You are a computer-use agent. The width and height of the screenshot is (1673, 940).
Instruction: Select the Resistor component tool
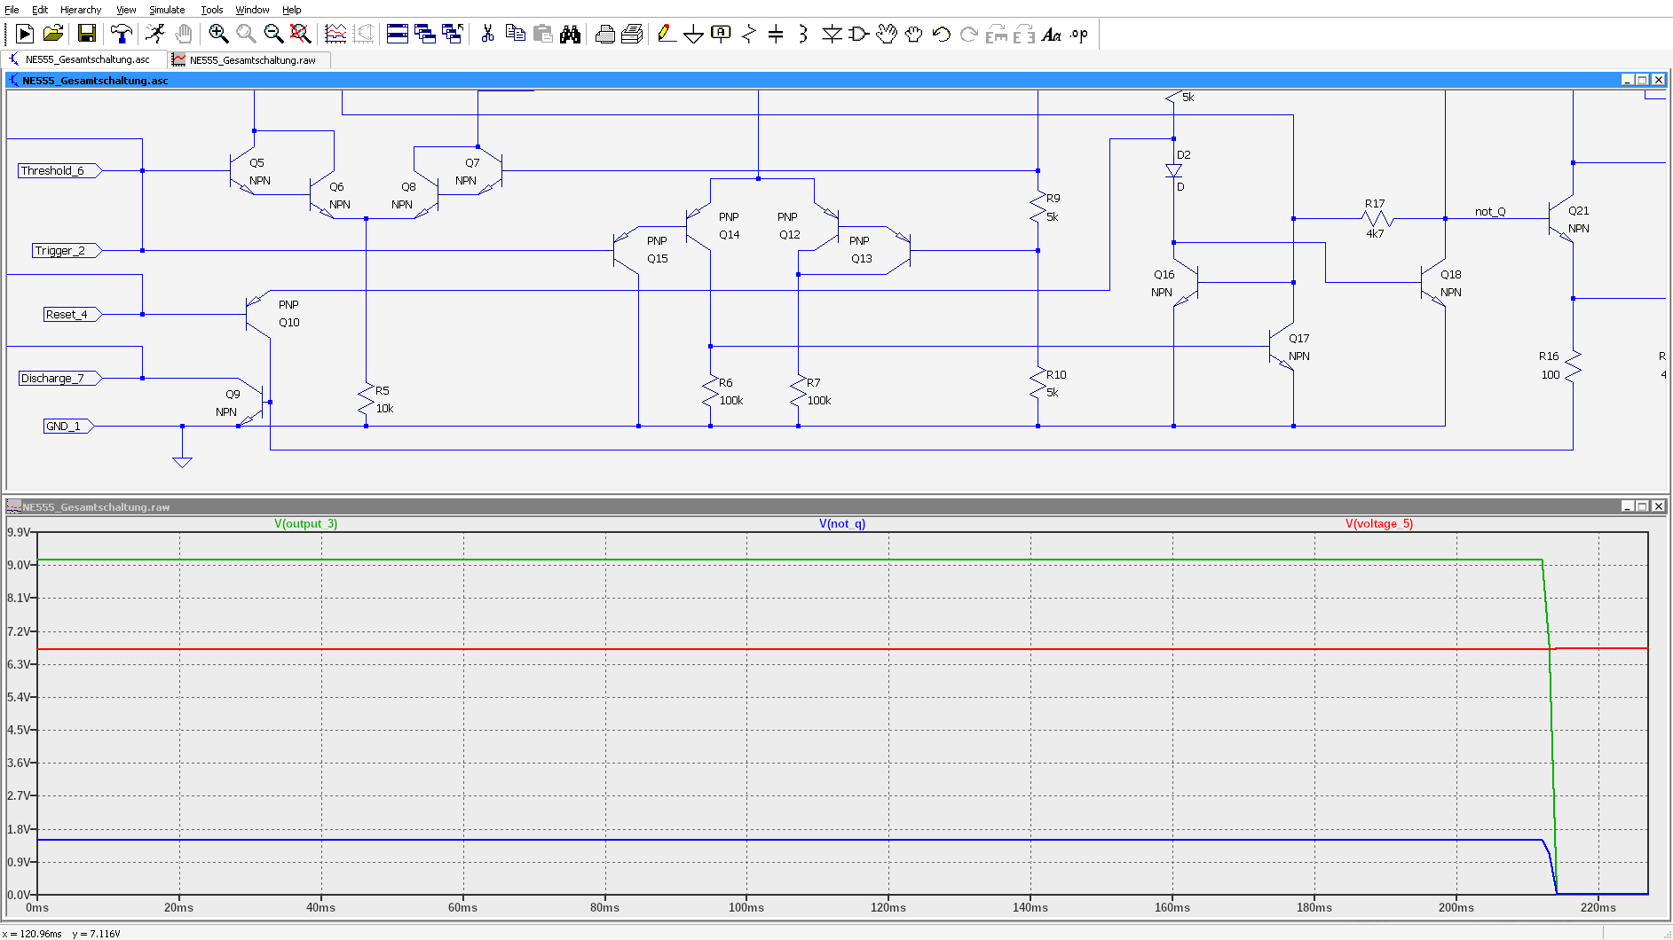(748, 34)
